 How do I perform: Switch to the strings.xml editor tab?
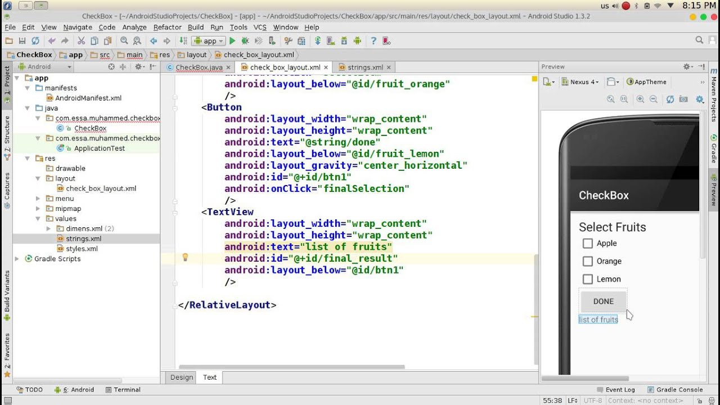click(364, 67)
